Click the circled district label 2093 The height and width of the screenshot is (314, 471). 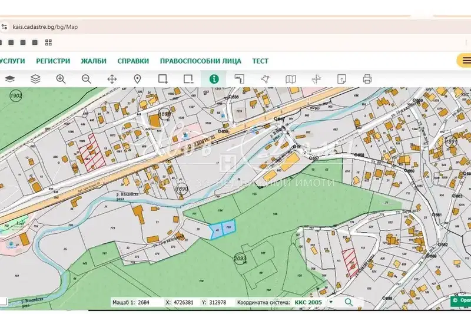tap(240, 258)
